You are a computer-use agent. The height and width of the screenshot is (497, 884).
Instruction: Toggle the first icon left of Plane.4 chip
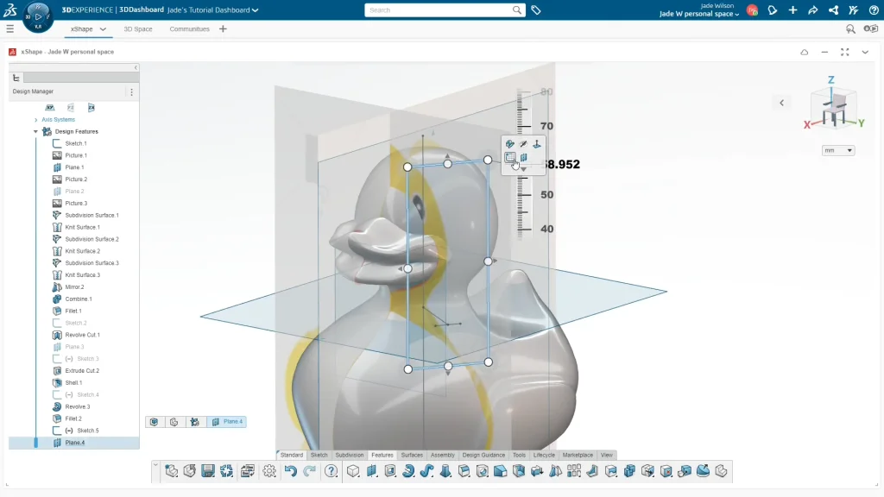click(154, 422)
